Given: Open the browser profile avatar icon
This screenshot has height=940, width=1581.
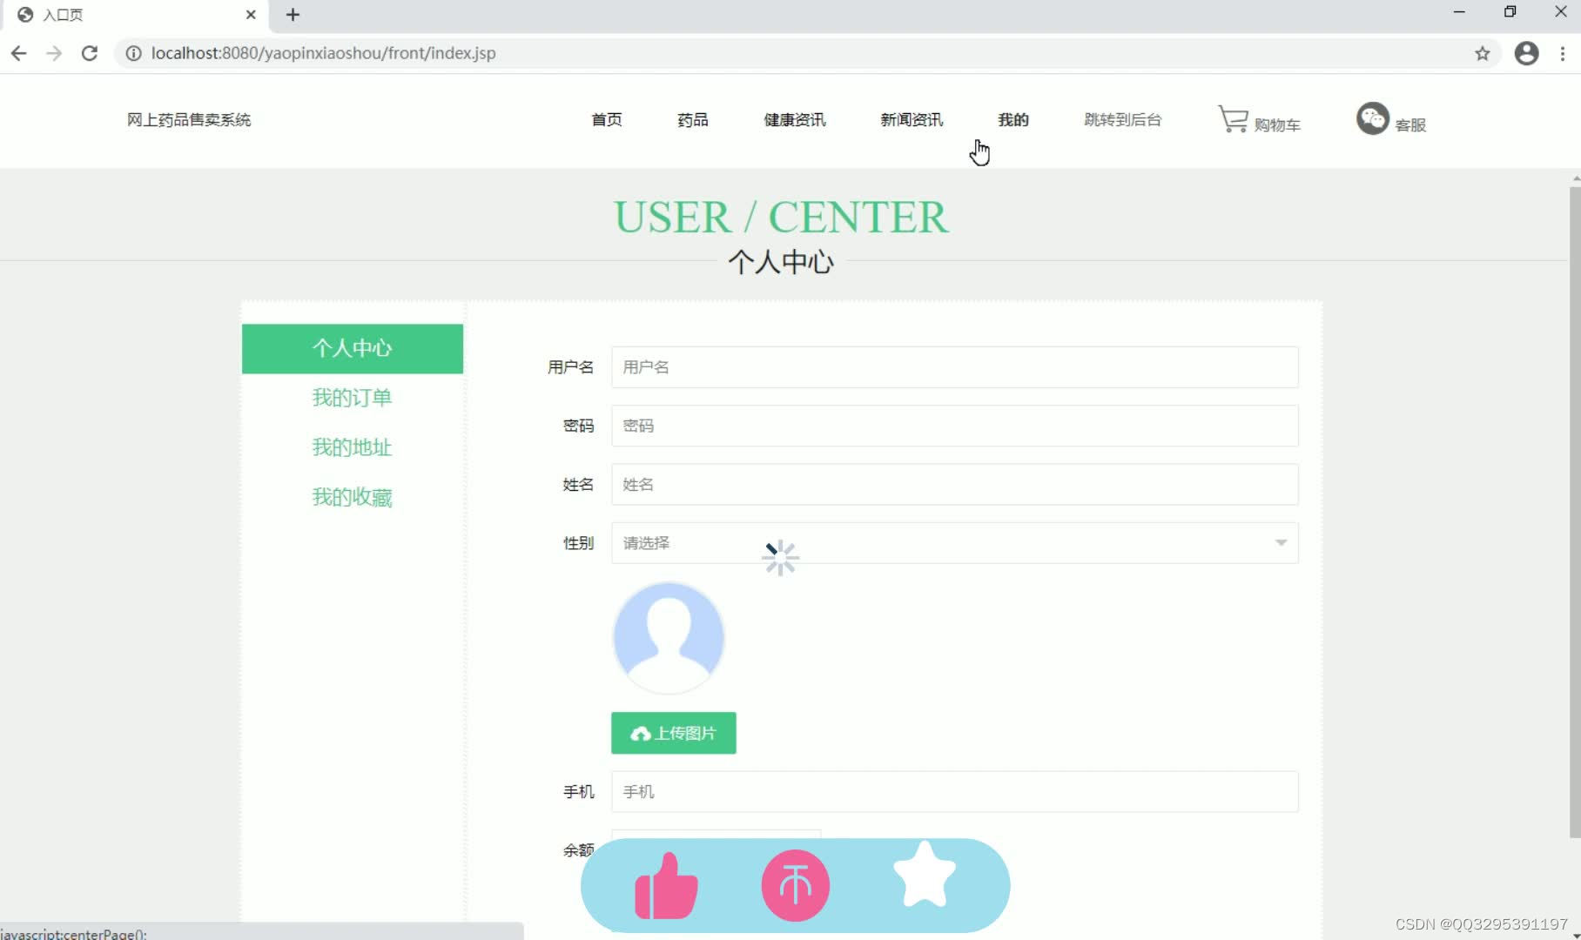Looking at the screenshot, I should (x=1527, y=53).
